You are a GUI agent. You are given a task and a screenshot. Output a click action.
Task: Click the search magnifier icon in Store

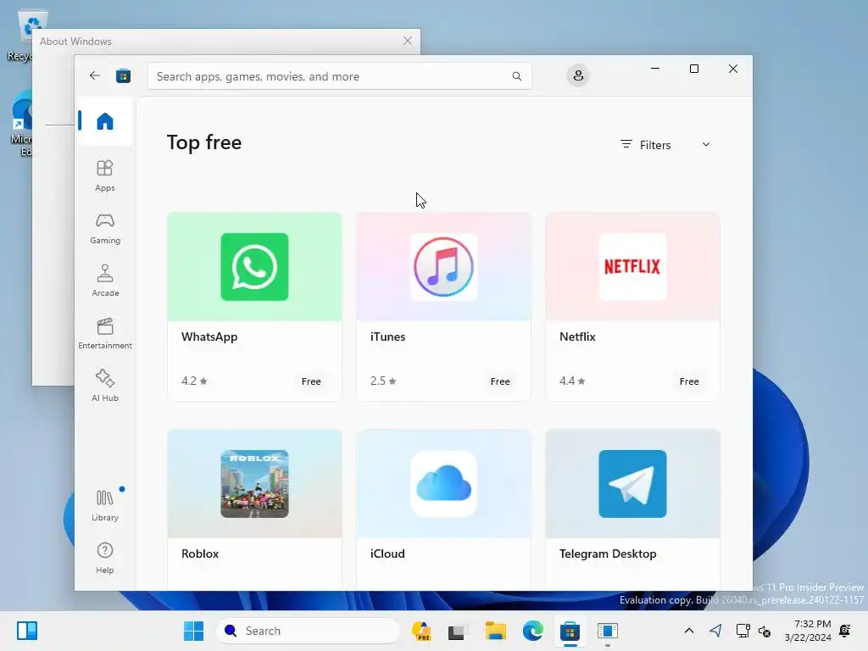(x=516, y=76)
